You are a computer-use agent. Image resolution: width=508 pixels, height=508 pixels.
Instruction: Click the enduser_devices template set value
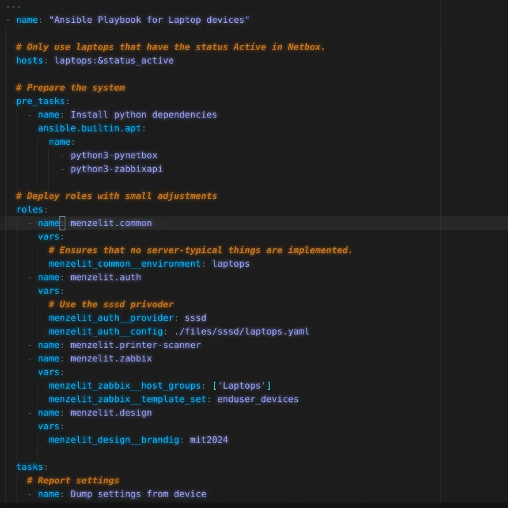pos(258,399)
